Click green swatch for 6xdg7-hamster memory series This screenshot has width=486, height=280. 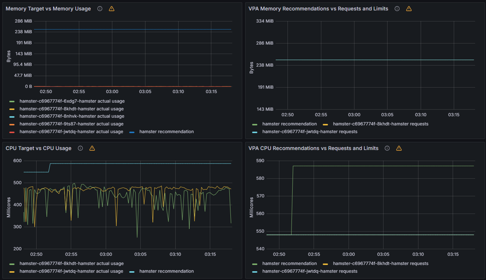(x=12, y=101)
